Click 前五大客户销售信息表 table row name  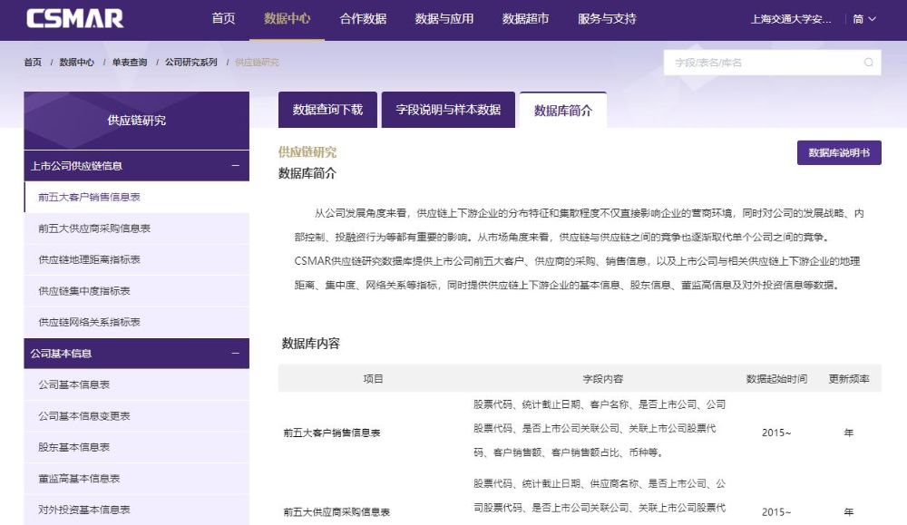point(331,433)
